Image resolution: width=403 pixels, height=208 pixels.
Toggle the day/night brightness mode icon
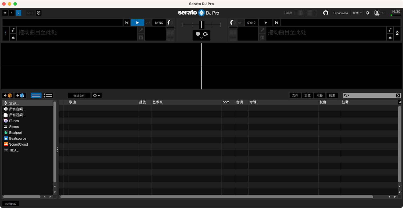point(5,13)
